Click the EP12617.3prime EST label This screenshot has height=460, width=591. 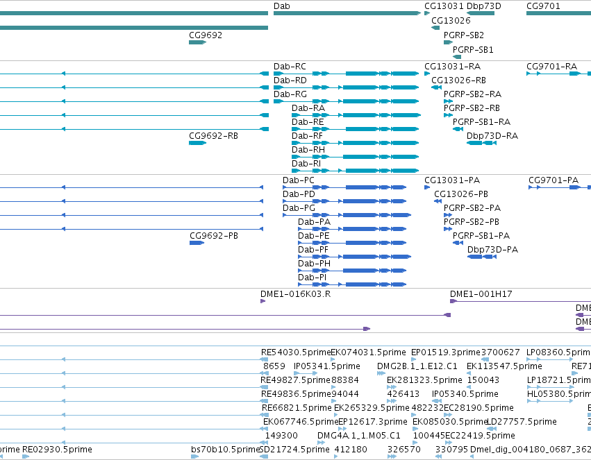(373, 422)
